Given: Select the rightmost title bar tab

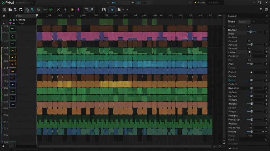Looking at the screenshot, I should pos(215,3).
